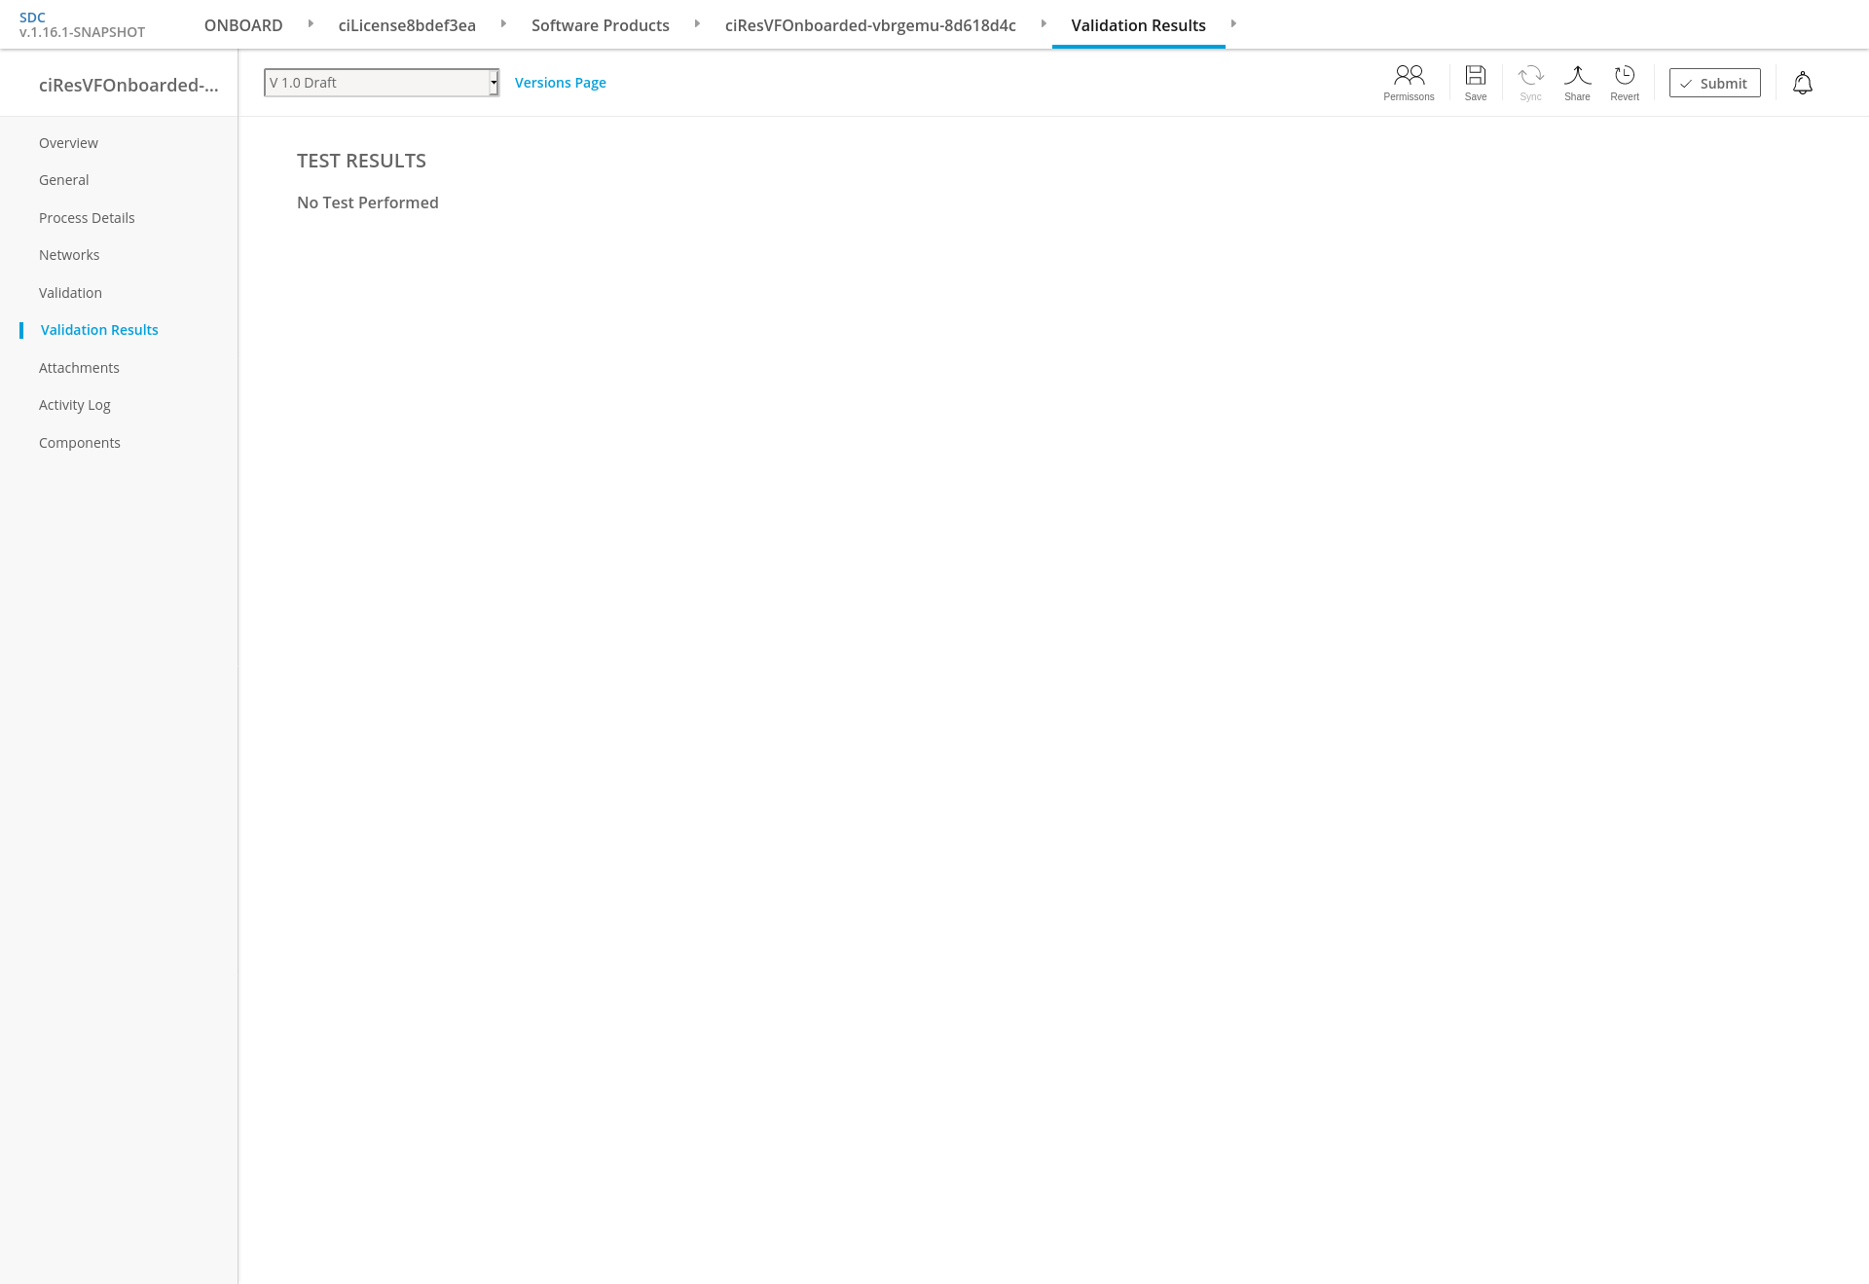Expand the arrow after ONBOARD breadcrumb
The width and height of the screenshot is (1869, 1284).
311,23
